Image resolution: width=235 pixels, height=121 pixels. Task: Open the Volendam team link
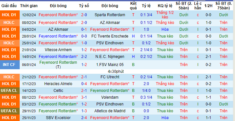(x=110, y=97)
